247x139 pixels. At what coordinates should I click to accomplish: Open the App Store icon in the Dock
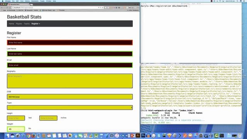point(196,136)
